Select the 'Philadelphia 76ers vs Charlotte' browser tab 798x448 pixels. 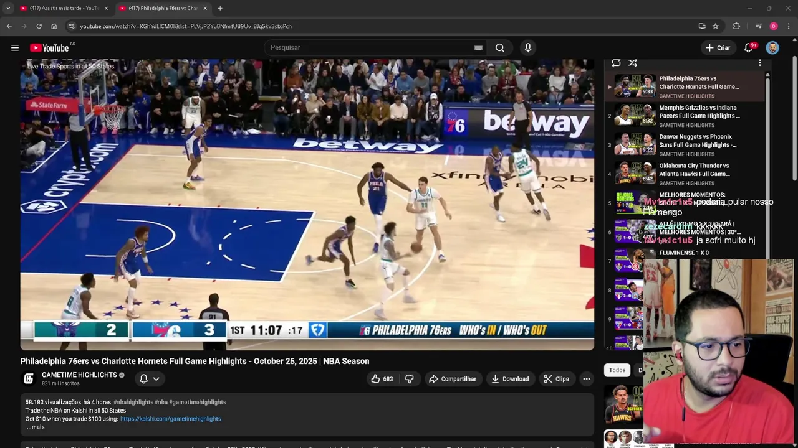tap(162, 8)
